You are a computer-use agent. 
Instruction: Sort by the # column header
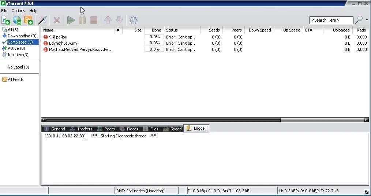[x=118, y=30]
